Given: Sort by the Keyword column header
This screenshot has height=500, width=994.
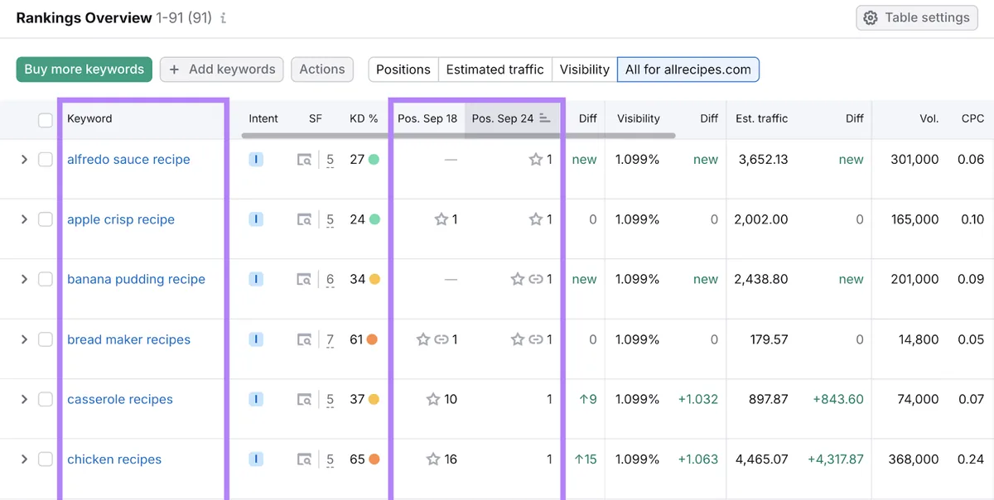Looking at the screenshot, I should 89,118.
